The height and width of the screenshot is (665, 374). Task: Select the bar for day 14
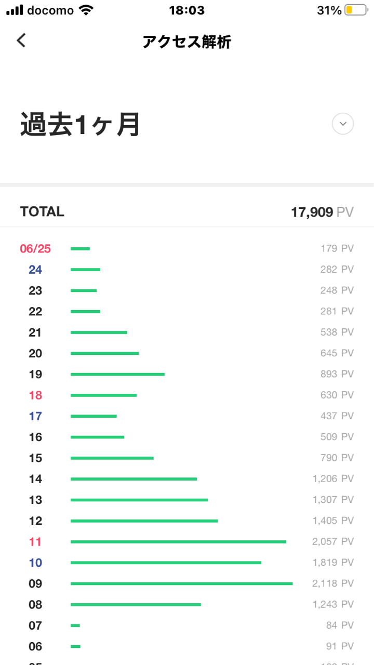click(x=133, y=479)
